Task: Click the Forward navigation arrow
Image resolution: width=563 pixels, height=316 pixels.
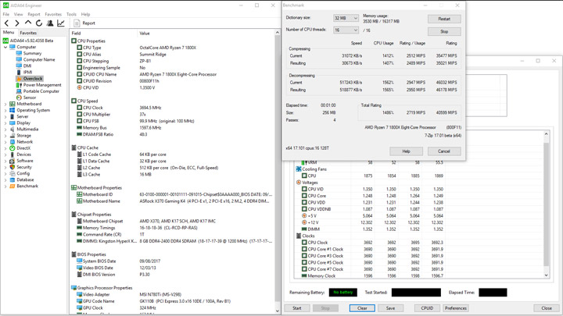Action: coord(17,23)
